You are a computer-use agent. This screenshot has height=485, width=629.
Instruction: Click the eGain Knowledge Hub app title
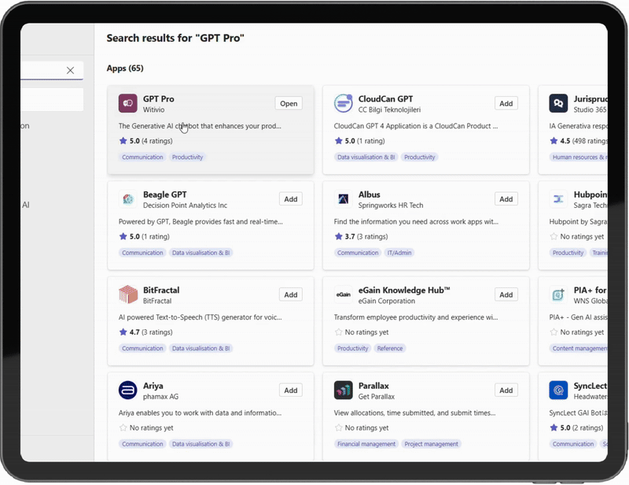[x=404, y=290]
